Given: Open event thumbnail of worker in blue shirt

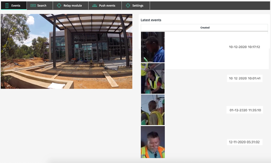Looking at the screenshot, I should coord(153,47).
